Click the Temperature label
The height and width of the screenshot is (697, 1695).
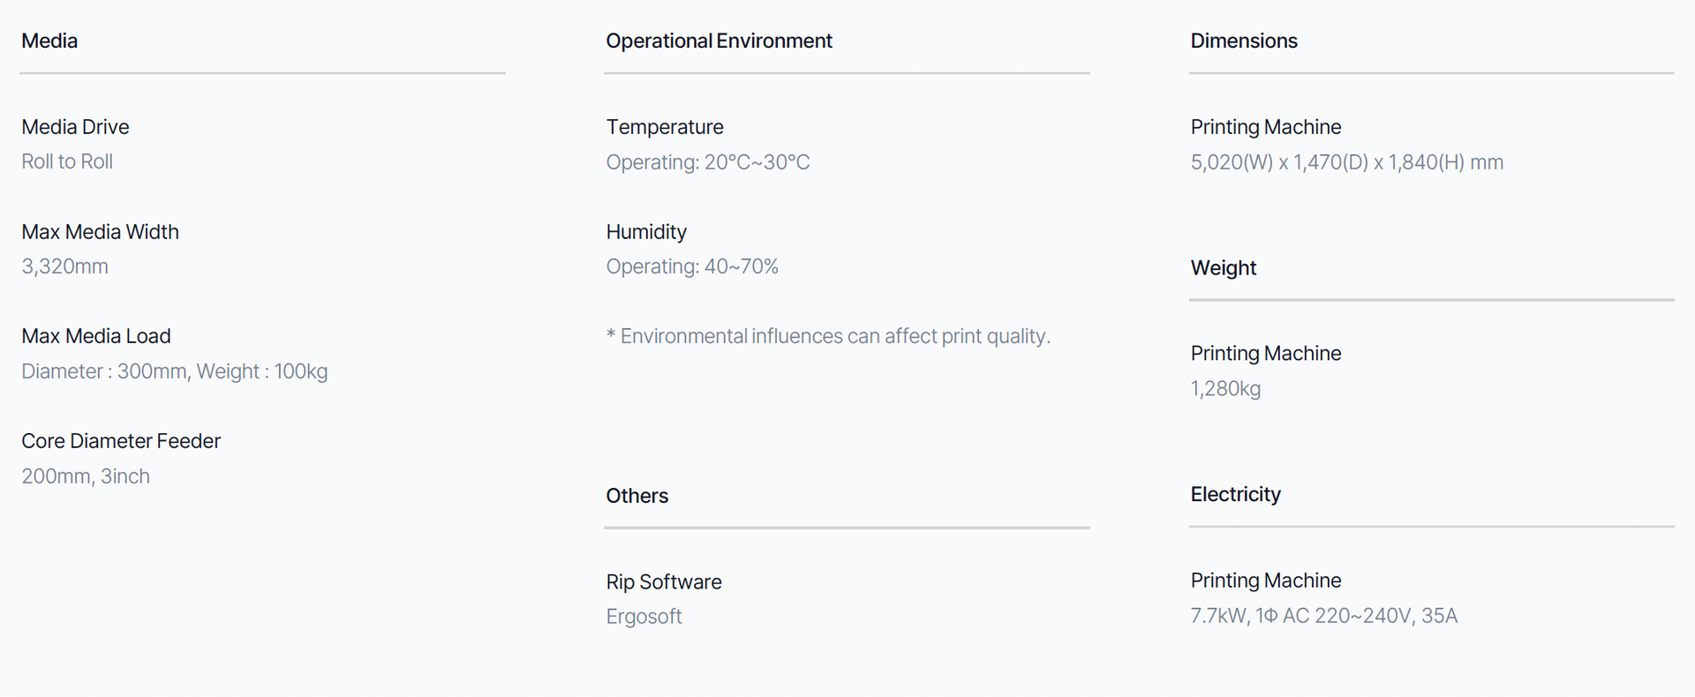click(x=665, y=127)
